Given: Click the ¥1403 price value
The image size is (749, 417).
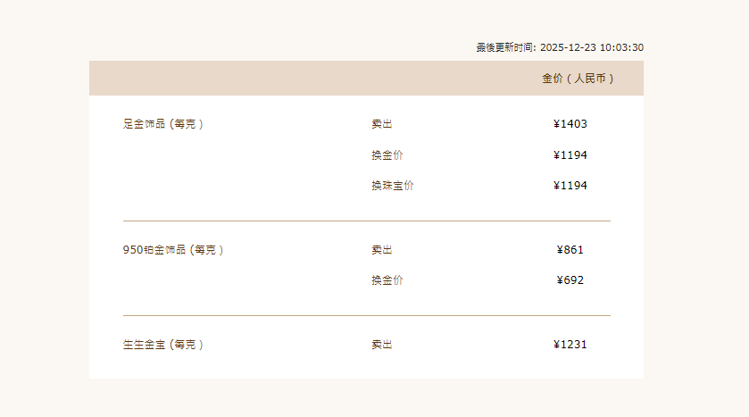Looking at the screenshot, I should point(570,124).
